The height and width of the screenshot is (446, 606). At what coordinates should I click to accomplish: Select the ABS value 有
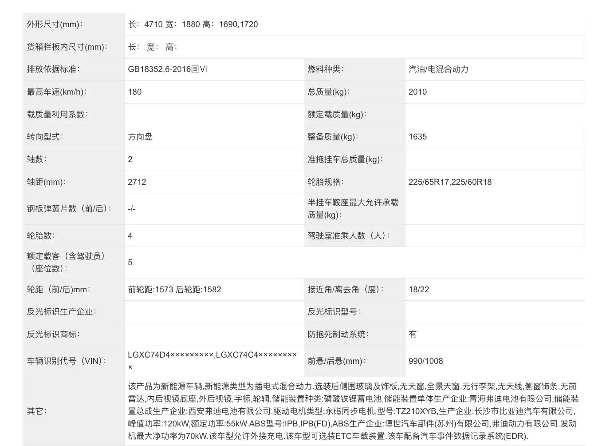pyautogui.click(x=413, y=334)
